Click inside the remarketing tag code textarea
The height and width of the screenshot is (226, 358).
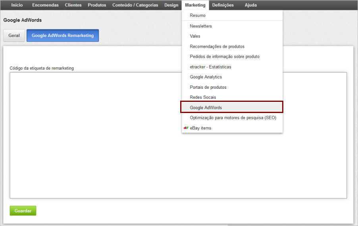(x=178, y=135)
